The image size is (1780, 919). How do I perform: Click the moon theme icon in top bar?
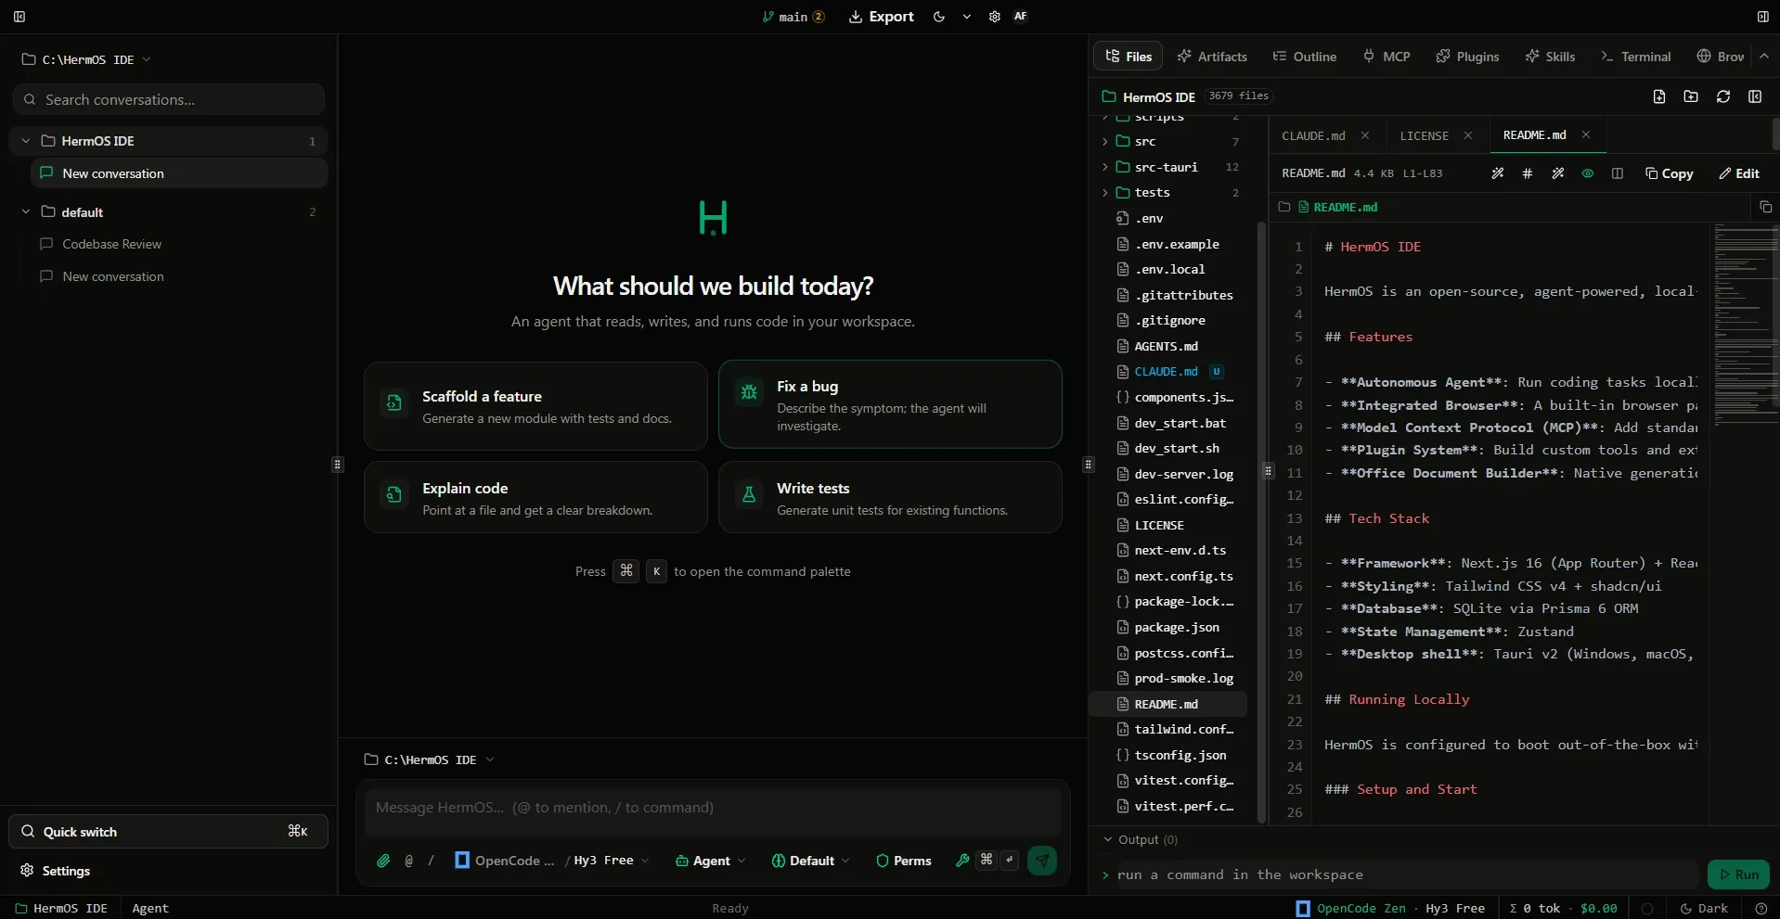click(x=939, y=17)
